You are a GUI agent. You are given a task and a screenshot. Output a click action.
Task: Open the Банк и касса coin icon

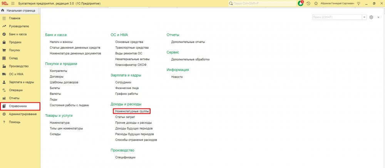point(4,34)
